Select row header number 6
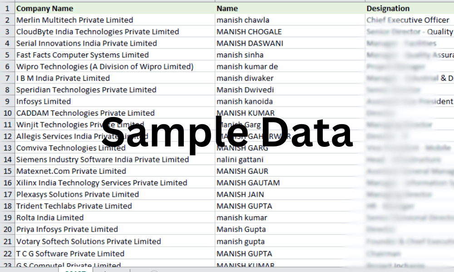This screenshot has width=454, height=272. (x=7, y=67)
